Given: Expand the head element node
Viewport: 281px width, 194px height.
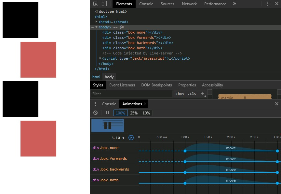Looking at the screenshot, I should (96, 22).
